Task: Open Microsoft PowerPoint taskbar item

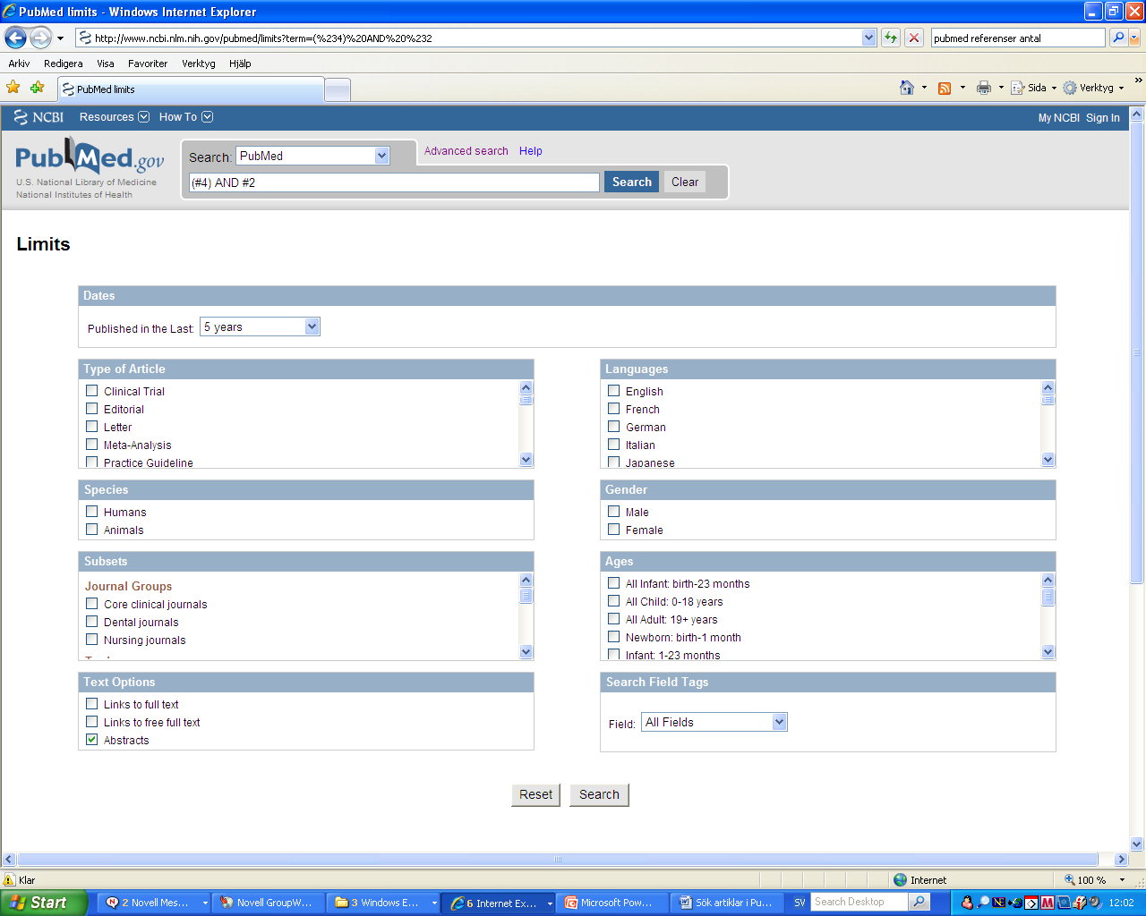Action: (x=612, y=903)
